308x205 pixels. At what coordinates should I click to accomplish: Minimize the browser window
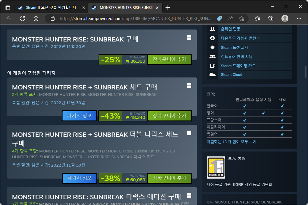tap(272, 7)
